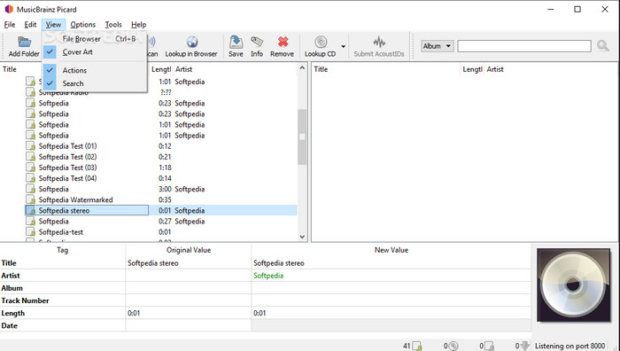Select the Softpedia Test (04) row
This screenshot has width=620, height=351.
pyautogui.click(x=161, y=178)
